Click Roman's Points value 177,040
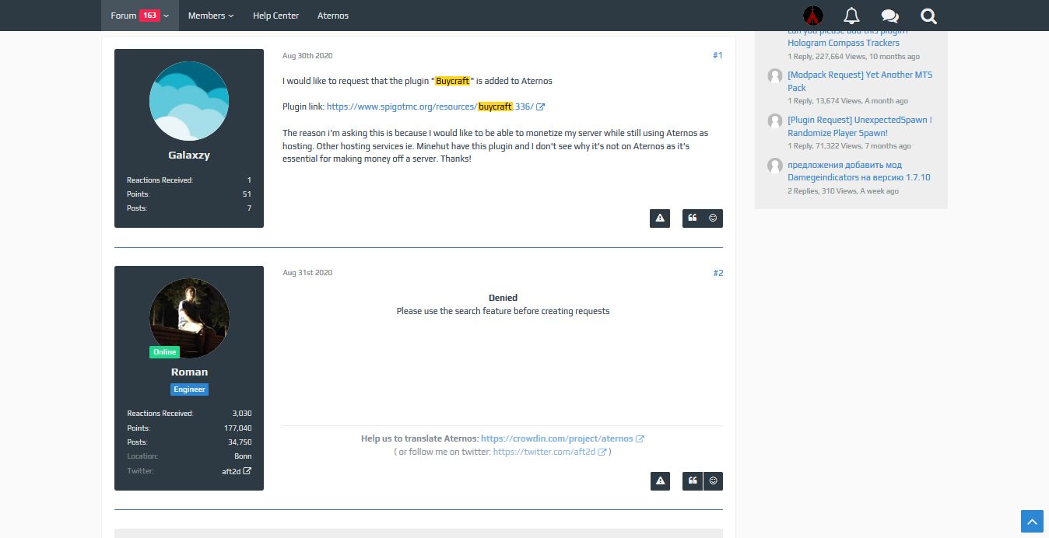This screenshot has width=1049, height=538. click(237, 428)
